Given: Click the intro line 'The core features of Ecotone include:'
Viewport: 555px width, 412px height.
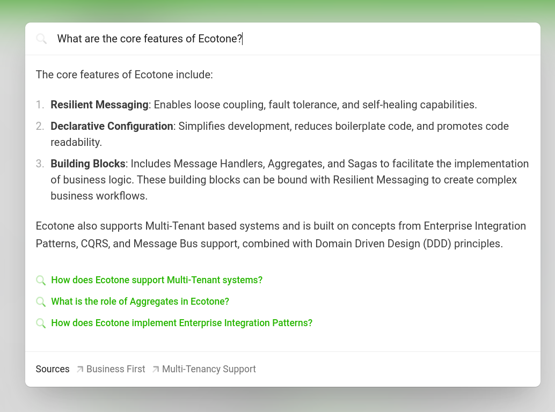Looking at the screenshot, I should [x=125, y=75].
